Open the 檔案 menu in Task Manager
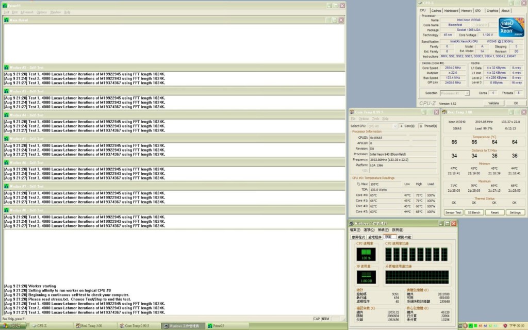This screenshot has width=528, height=330. pos(355,229)
